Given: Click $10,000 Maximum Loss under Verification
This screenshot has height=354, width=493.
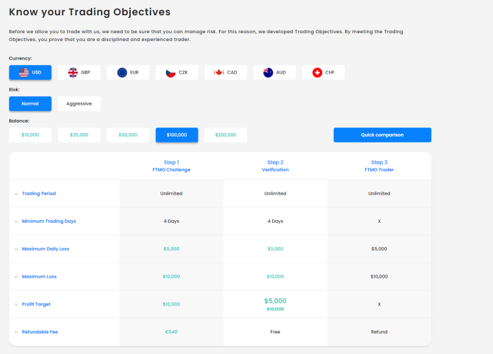Looking at the screenshot, I should point(275,276).
